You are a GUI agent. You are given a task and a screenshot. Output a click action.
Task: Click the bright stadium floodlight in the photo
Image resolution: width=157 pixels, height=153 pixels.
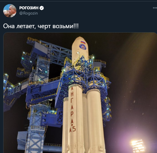click(x=138, y=146)
